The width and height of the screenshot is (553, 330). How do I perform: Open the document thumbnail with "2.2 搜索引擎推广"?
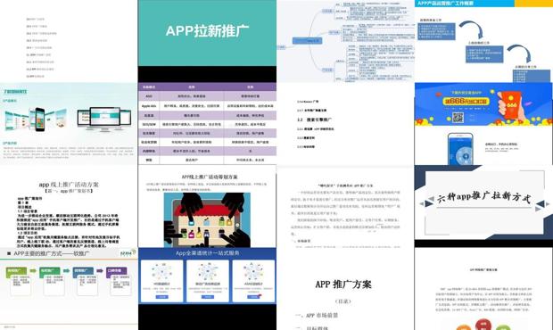345,123
